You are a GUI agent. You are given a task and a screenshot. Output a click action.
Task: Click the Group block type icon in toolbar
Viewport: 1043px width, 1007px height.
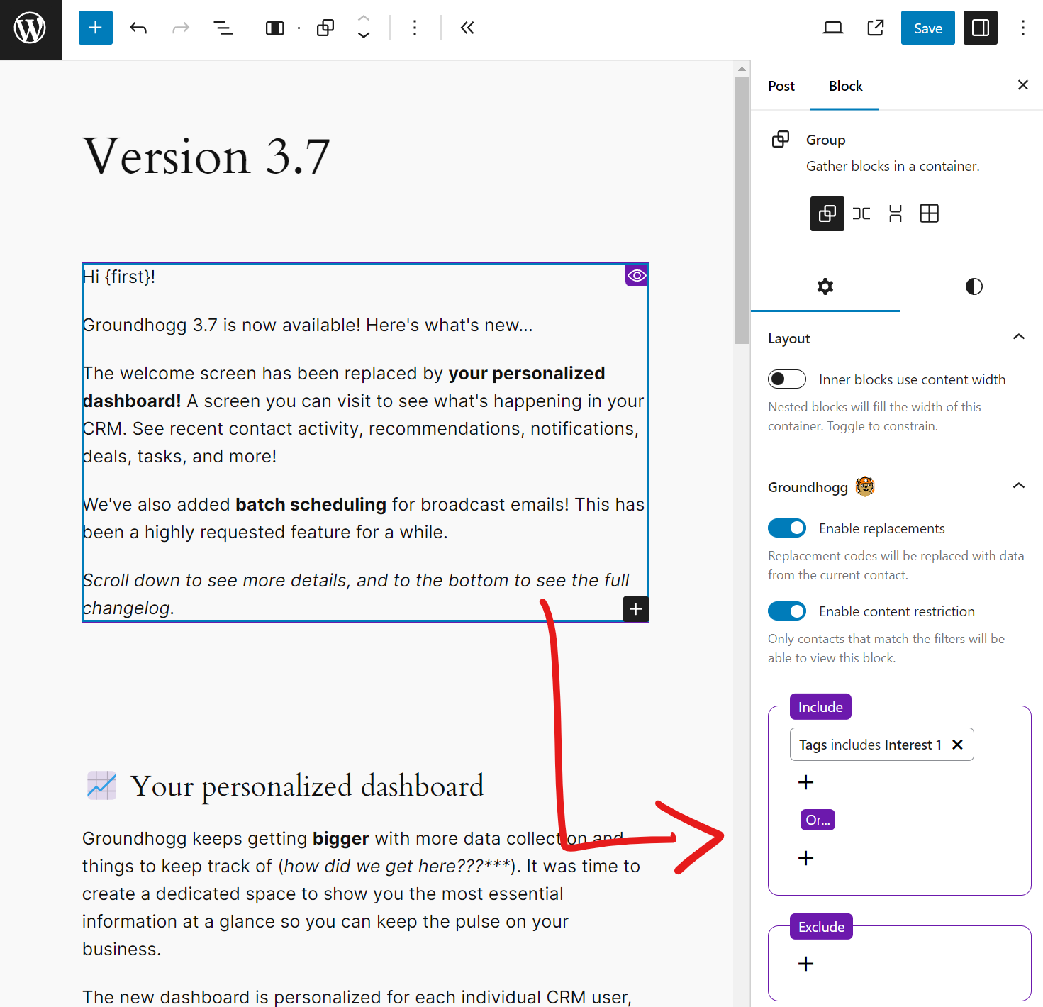pos(325,28)
